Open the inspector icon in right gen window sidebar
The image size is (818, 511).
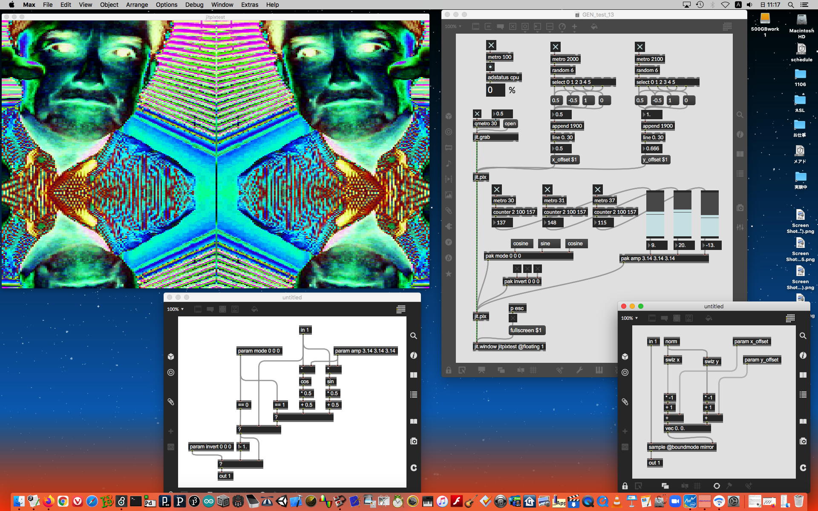[x=803, y=355]
